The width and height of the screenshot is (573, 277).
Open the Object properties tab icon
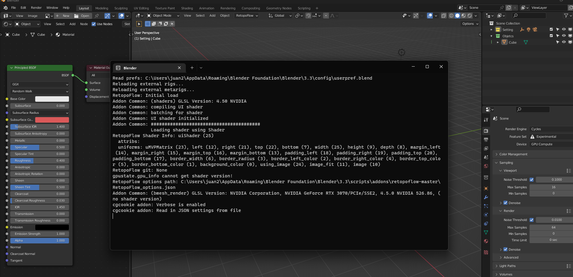[486, 188]
